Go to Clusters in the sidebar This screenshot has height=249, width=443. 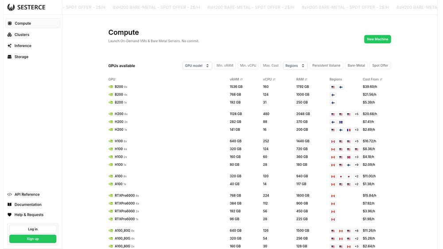pos(33,34)
